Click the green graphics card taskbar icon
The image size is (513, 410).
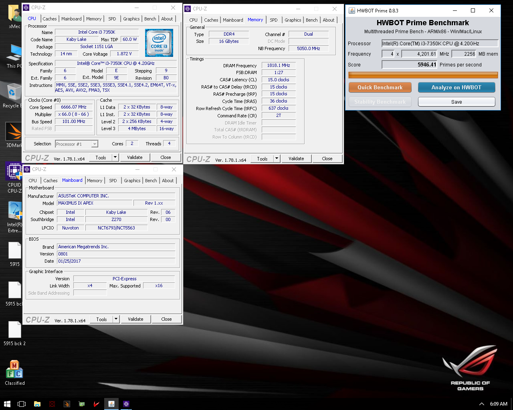82,404
